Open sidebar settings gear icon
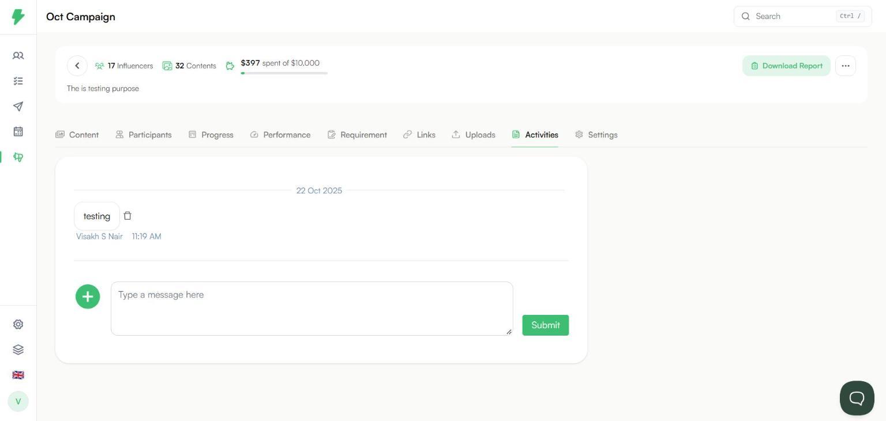The height and width of the screenshot is (421, 886). click(18, 325)
